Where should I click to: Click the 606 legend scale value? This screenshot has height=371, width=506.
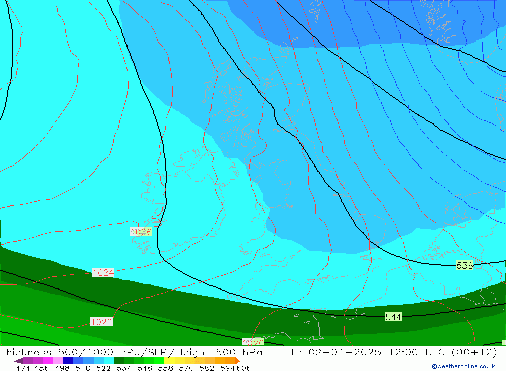point(244,368)
